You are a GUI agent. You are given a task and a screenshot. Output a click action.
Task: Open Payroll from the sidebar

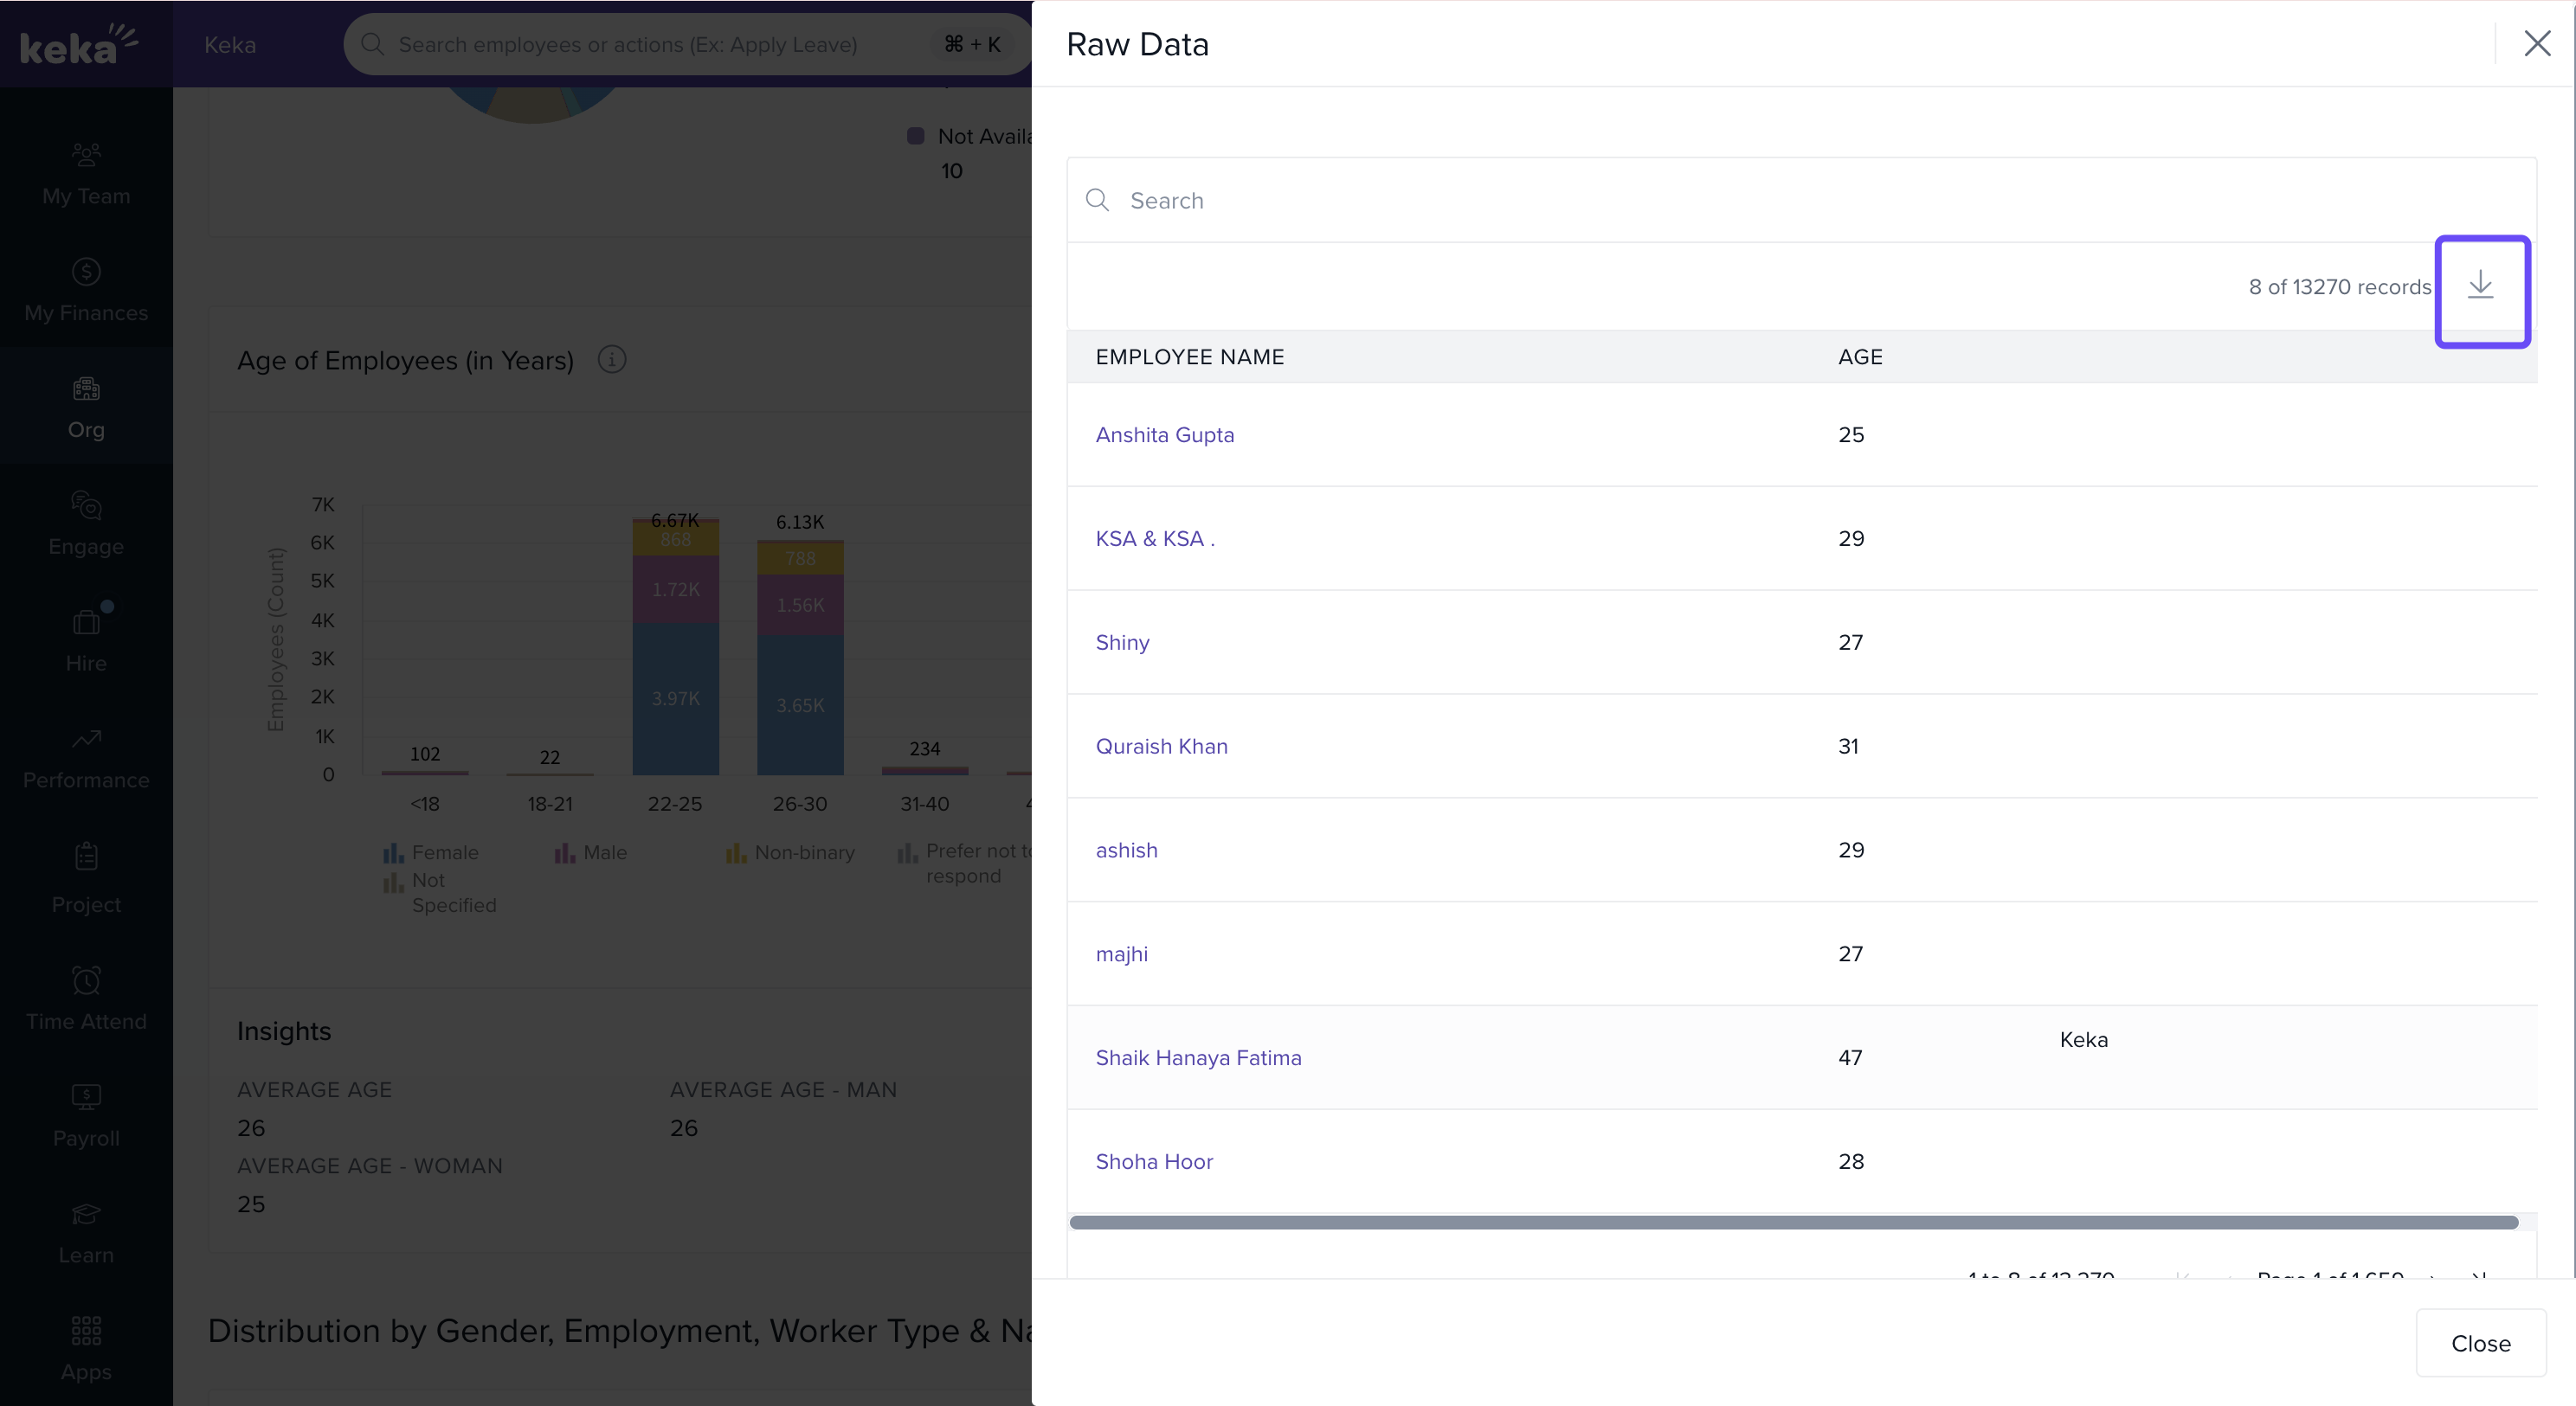86,1116
